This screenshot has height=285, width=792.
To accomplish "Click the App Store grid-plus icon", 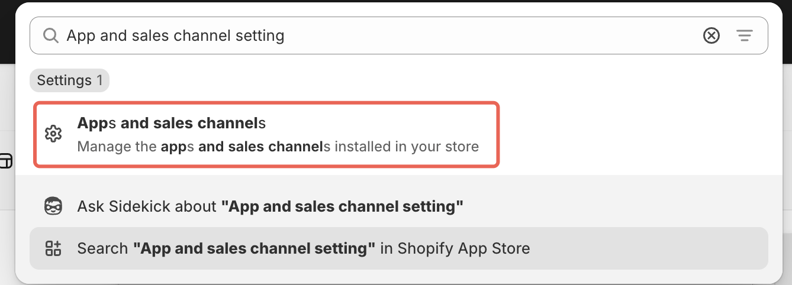I will click(x=53, y=248).
